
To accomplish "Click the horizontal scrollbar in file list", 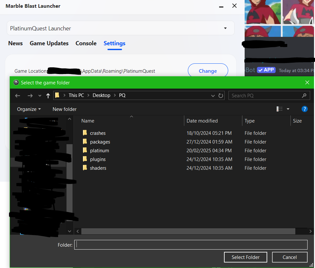I will pos(188,231).
